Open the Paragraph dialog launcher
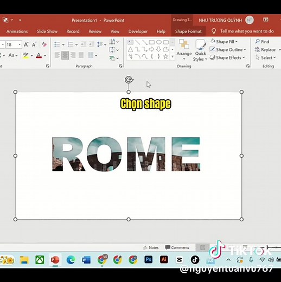Image resolution: width=281 pixels, height=282 pixels. [120, 66]
